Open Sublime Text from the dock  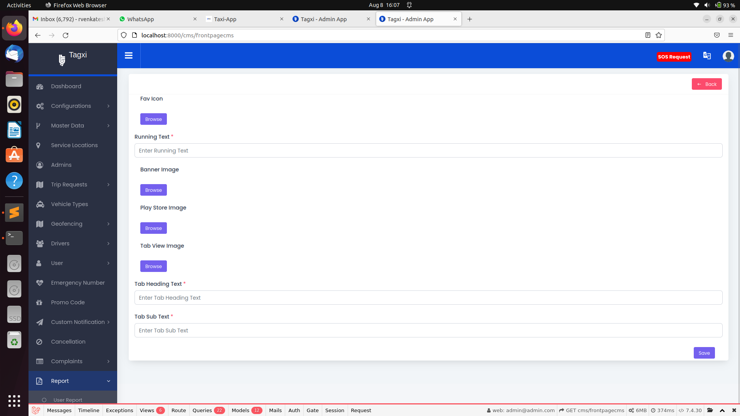[14, 213]
